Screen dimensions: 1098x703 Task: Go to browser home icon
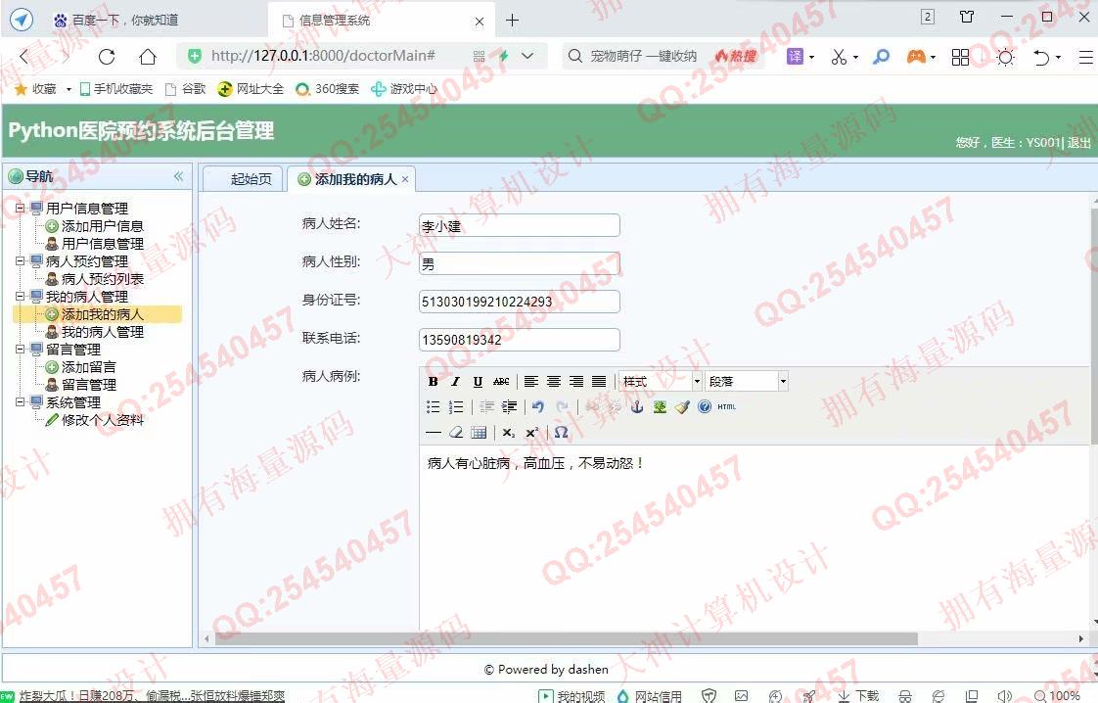pyautogui.click(x=147, y=56)
